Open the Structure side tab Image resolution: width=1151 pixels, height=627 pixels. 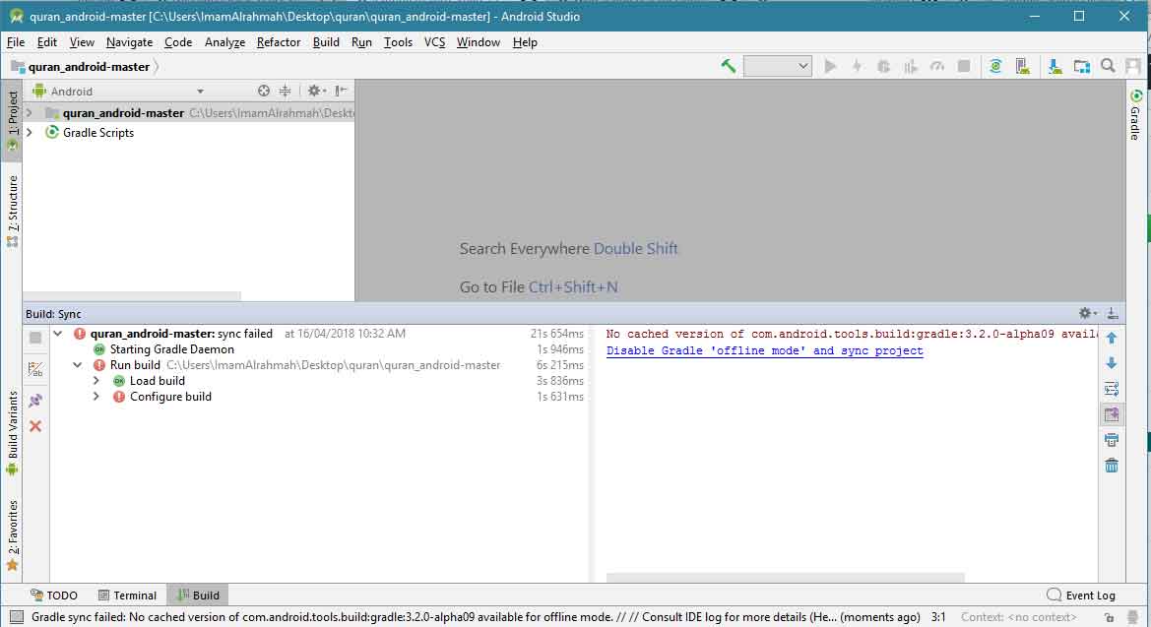coord(13,212)
